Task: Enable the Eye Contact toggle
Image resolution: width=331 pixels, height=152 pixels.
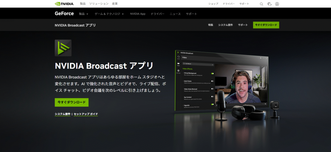Action: pos(212,97)
